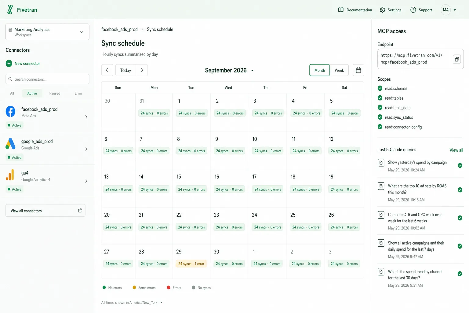
Task: Click the Google Ads logo icon
Action: 10,144
